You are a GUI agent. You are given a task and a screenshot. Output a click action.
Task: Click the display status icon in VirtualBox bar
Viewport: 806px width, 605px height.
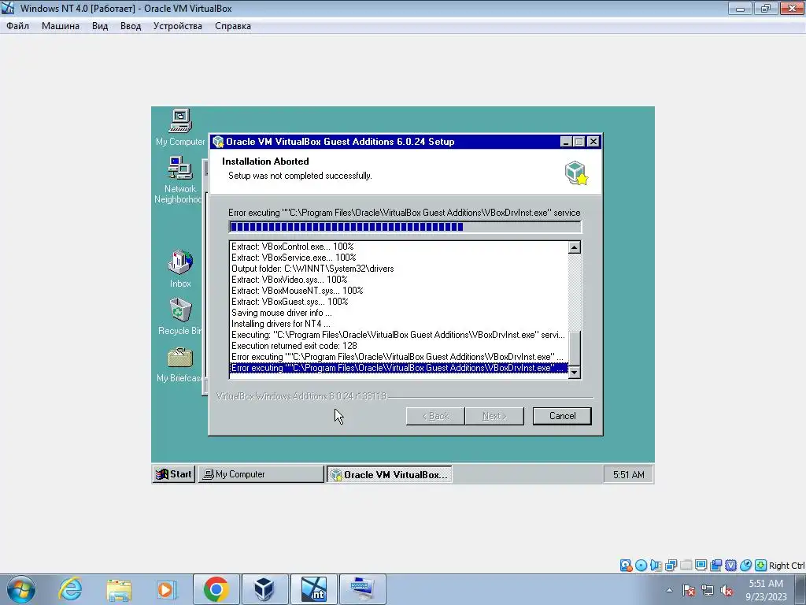click(701, 566)
